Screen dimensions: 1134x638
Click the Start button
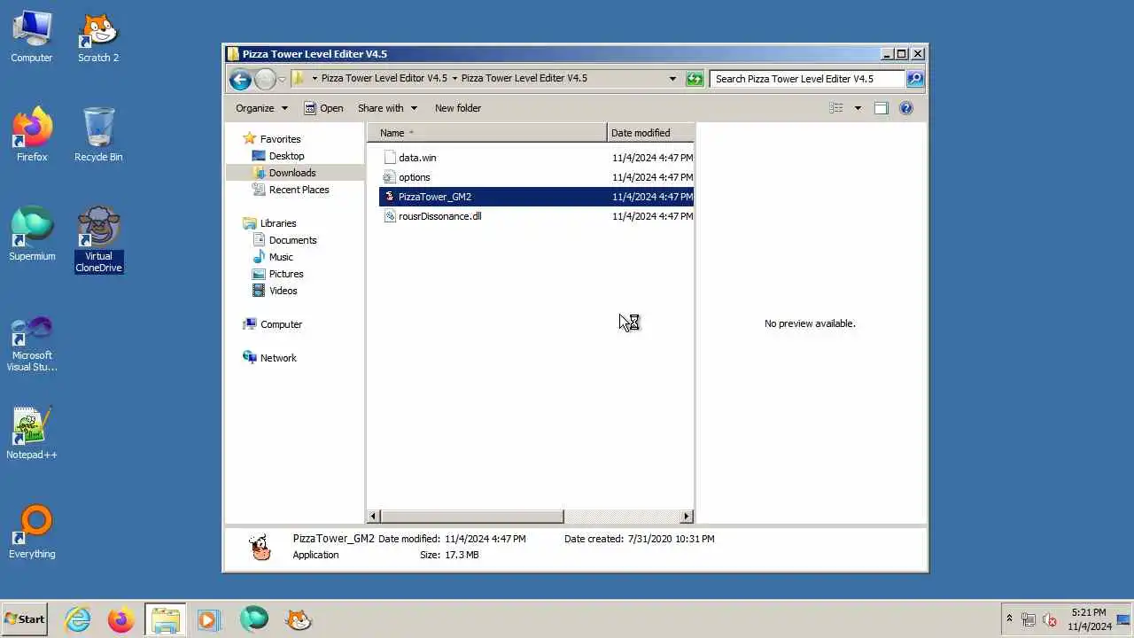[x=25, y=619]
